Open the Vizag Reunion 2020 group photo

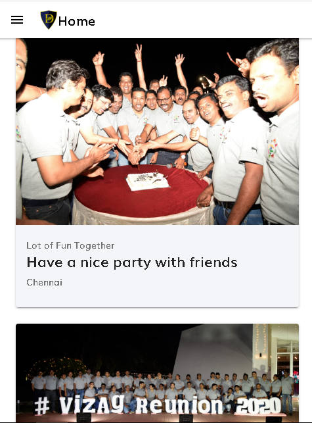[x=157, y=373]
